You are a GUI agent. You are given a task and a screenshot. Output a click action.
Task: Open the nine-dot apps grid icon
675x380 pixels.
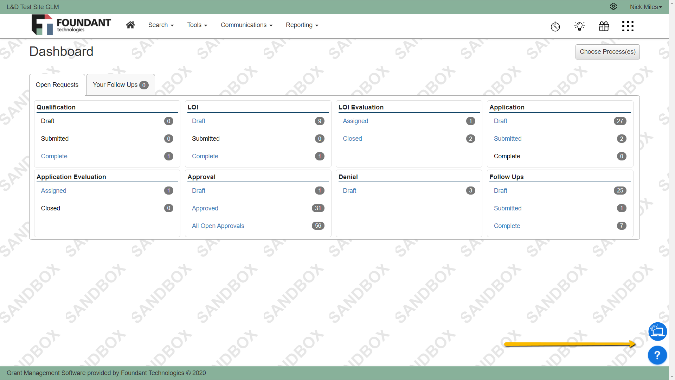click(x=628, y=26)
